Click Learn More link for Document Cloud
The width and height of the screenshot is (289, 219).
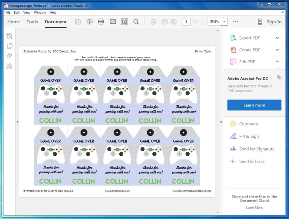(254, 207)
